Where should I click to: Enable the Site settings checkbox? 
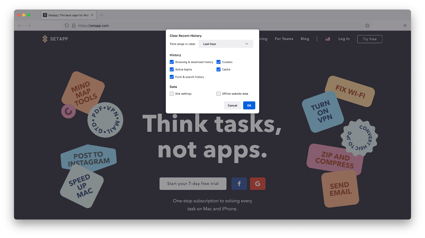pos(172,94)
